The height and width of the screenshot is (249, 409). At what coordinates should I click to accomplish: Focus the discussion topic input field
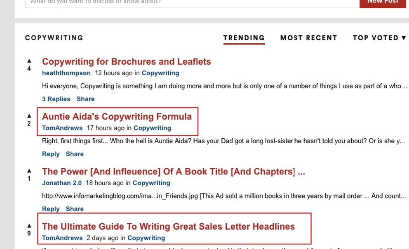(x=192, y=2)
